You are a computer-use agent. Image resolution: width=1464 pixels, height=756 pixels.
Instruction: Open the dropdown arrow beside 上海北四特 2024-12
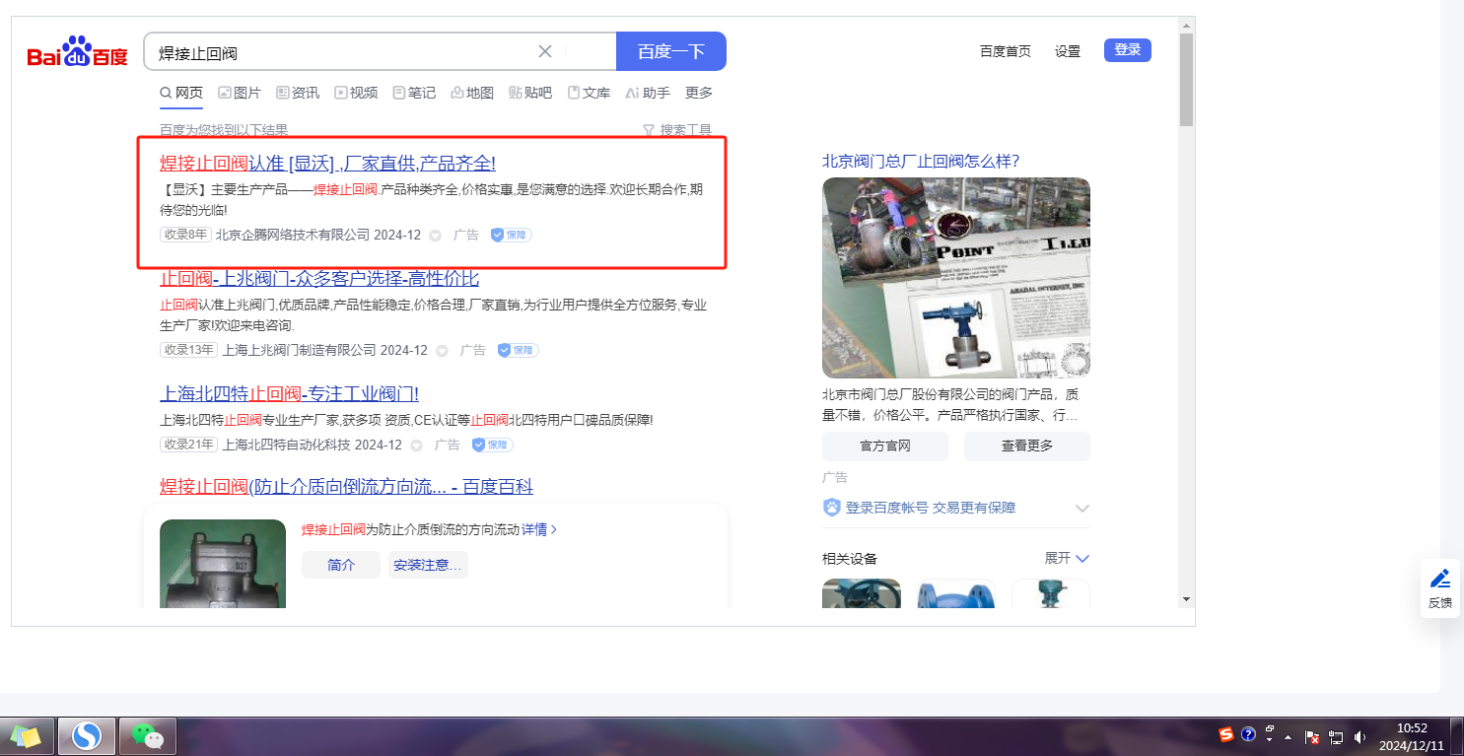[x=416, y=446]
